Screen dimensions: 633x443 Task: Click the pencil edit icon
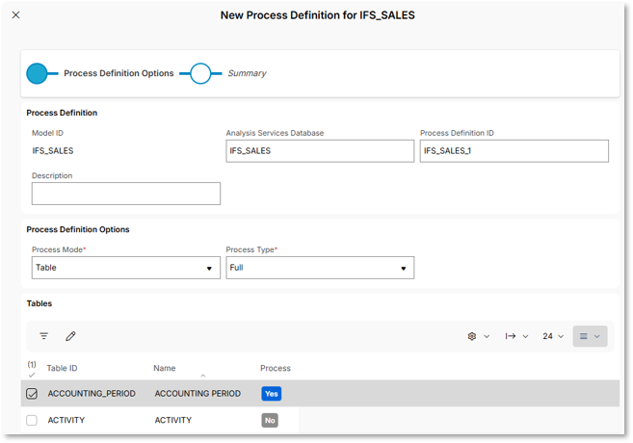(70, 336)
